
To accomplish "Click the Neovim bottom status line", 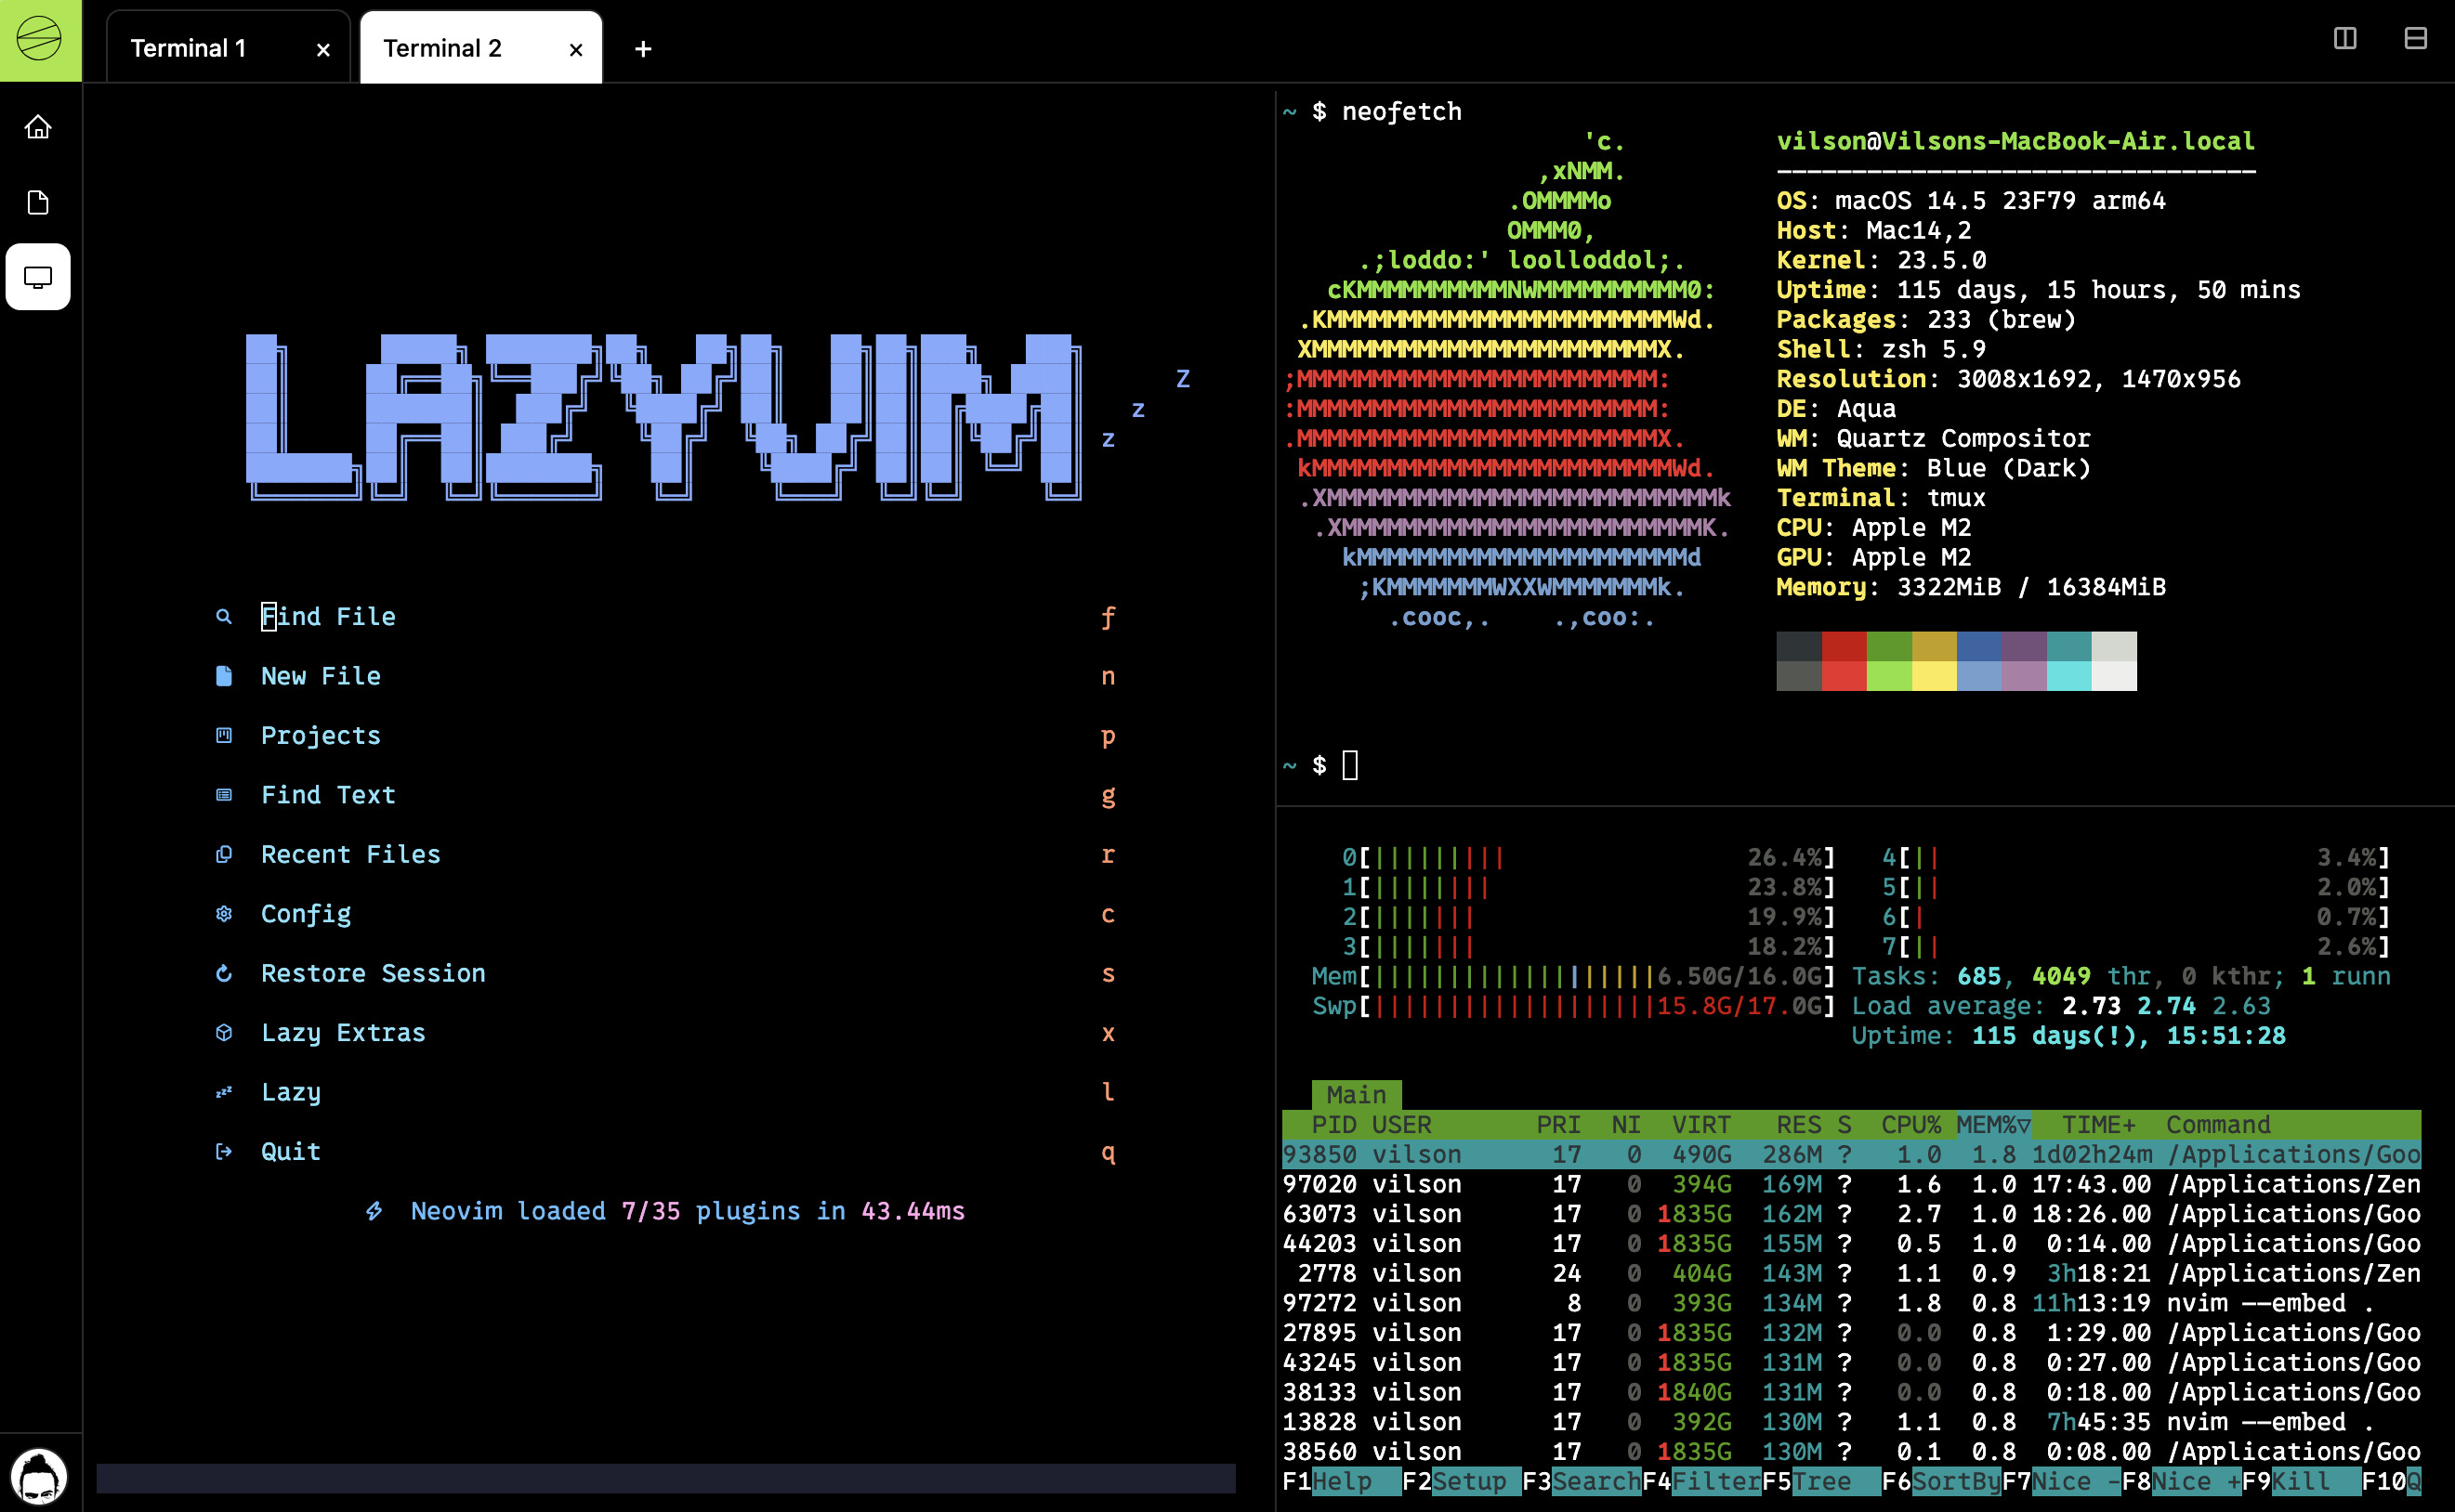I will [665, 1478].
